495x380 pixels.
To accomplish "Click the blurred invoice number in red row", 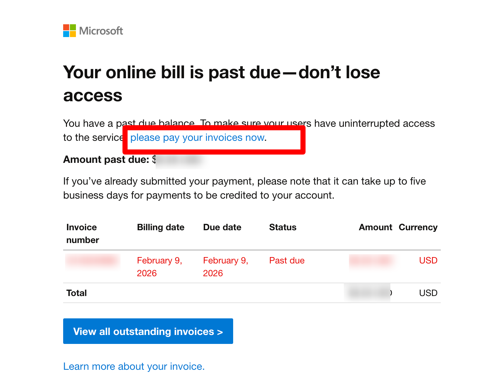I will 92,261.
